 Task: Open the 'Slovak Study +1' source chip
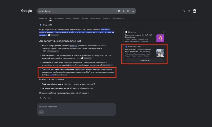[x=107, y=65]
